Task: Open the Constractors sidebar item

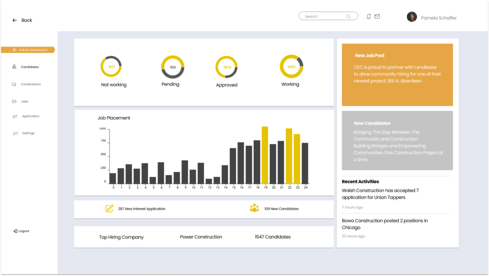Action: coord(31,84)
